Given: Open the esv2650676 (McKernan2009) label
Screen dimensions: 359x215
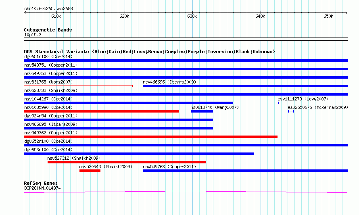Looking at the screenshot, I should point(318,107).
